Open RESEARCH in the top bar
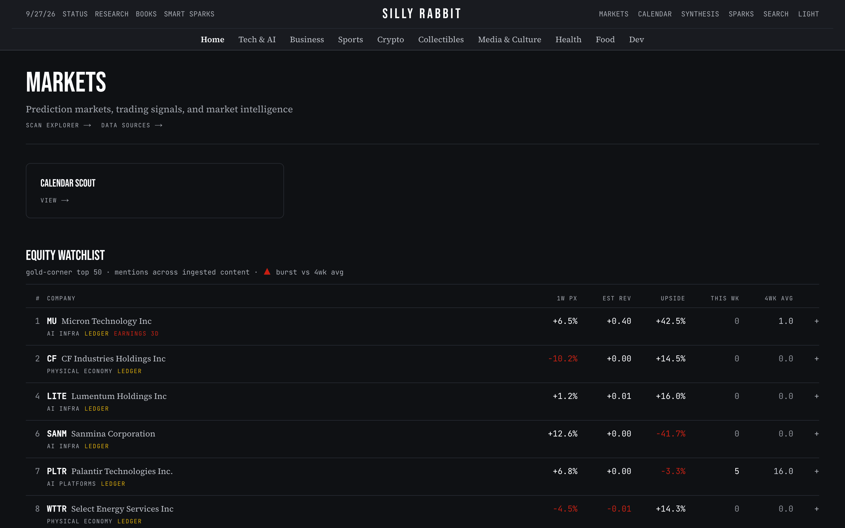Screen dimensions: 845x528 pos(112,14)
